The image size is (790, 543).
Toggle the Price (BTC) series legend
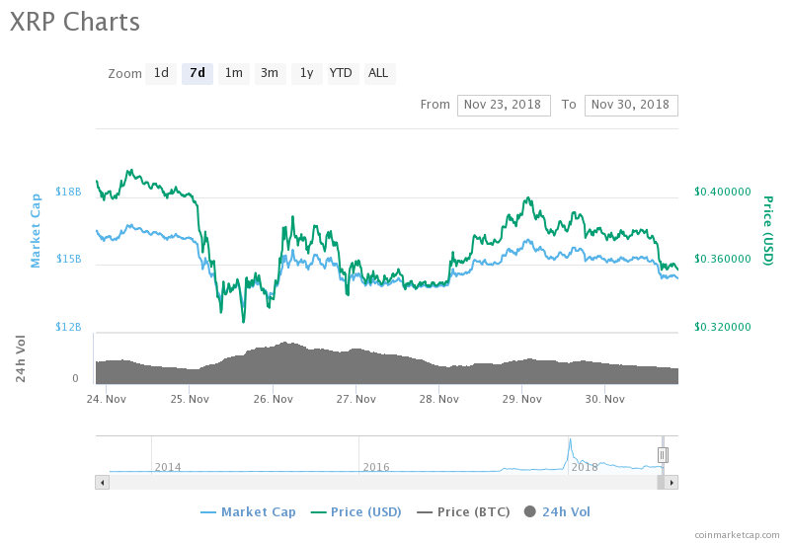(463, 511)
